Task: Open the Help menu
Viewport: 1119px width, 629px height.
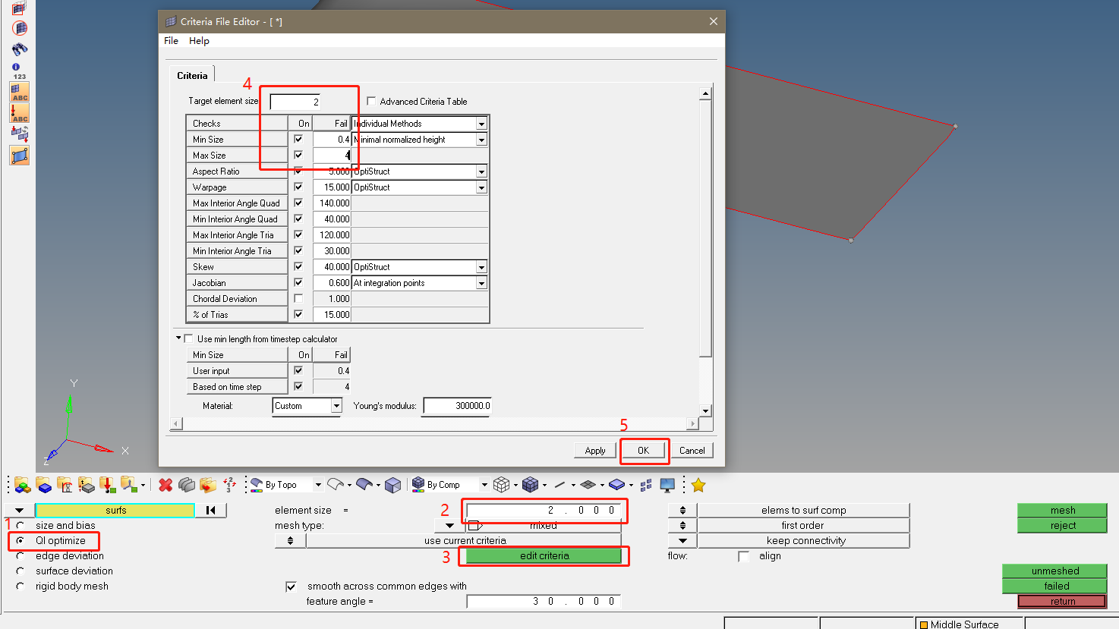Action: point(199,41)
